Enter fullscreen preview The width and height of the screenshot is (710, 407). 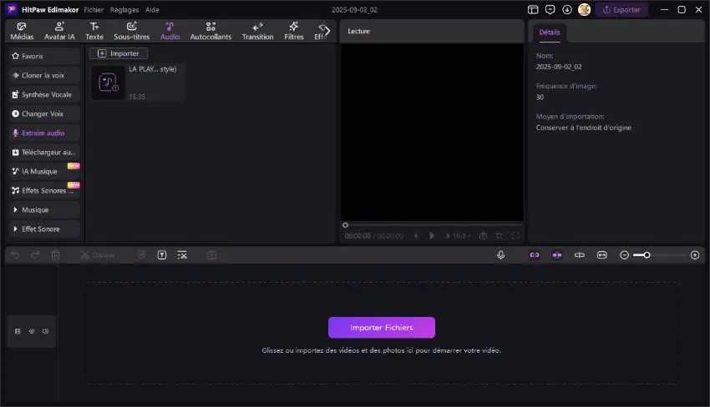click(x=515, y=235)
